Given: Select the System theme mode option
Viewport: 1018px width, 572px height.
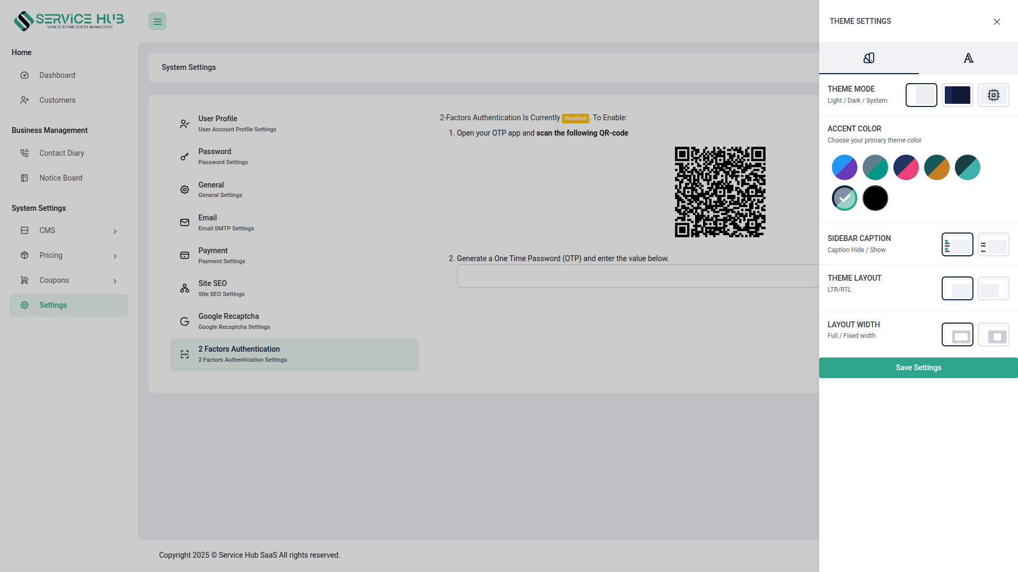Looking at the screenshot, I should pos(993,95).
